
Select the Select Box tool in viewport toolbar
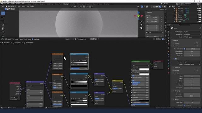pyautogui.click(x=3, y=13)
